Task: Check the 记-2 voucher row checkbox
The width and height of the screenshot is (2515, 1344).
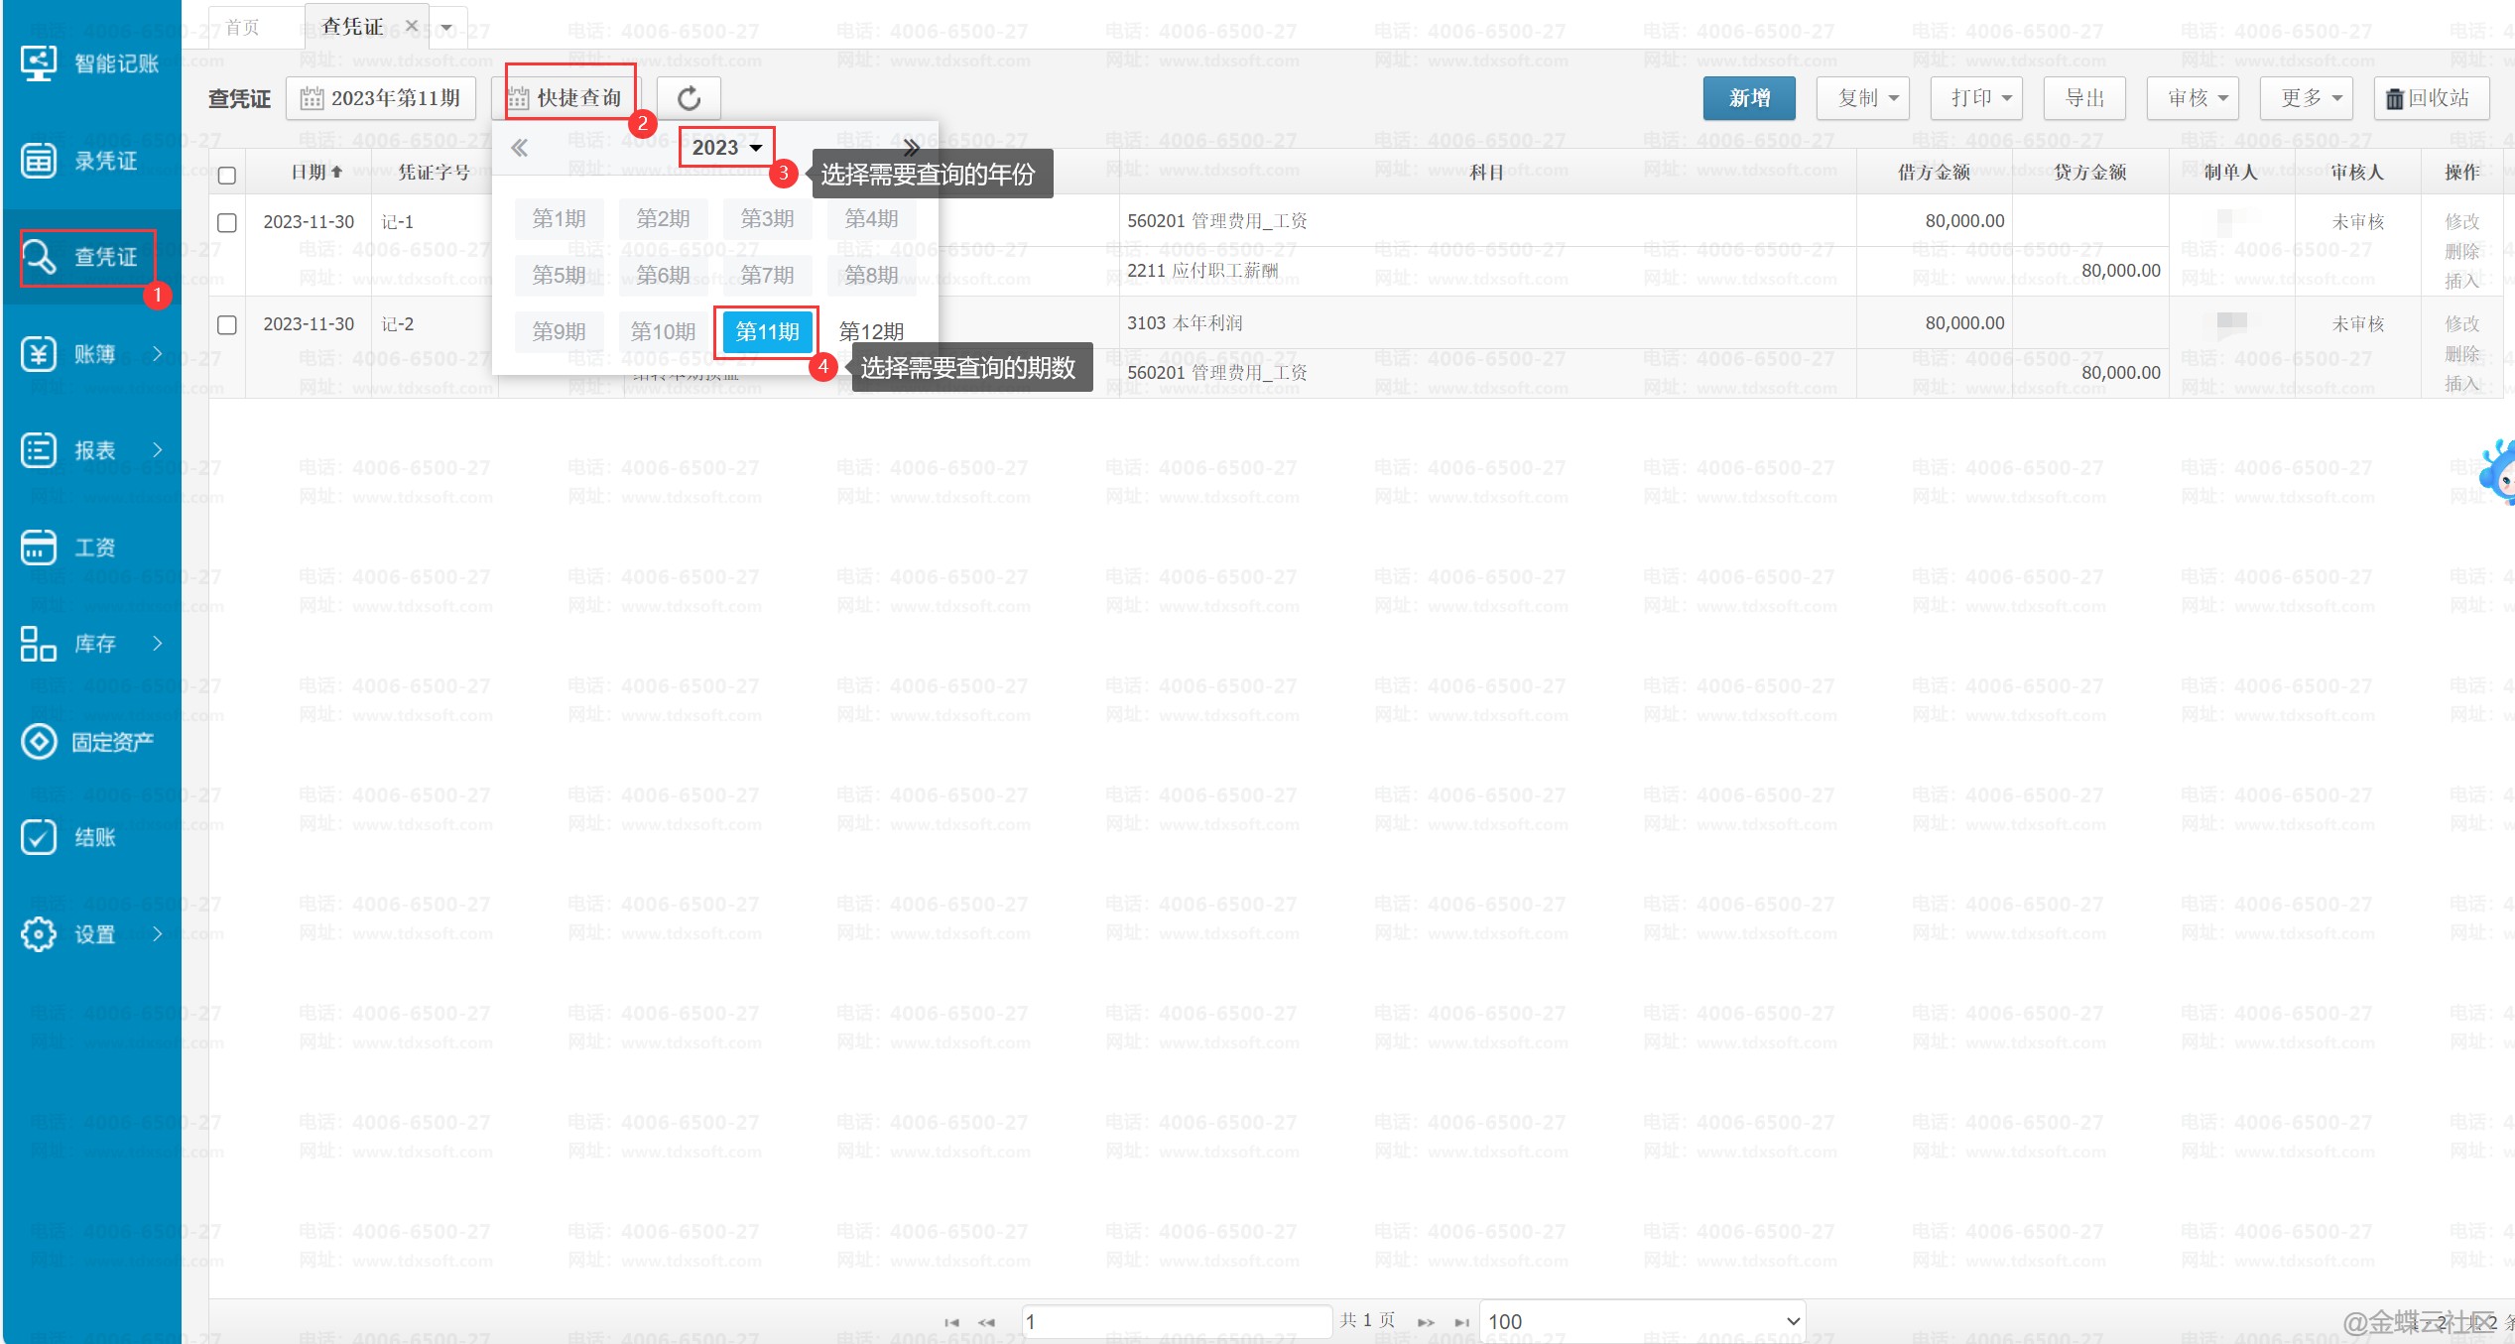Action: coord(227,324)
